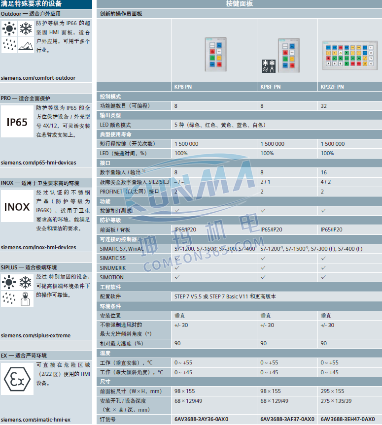Viewport: 382px width, 425px height.
Task: Click the snowflake icon in Outdoor section
Action: 26,28
